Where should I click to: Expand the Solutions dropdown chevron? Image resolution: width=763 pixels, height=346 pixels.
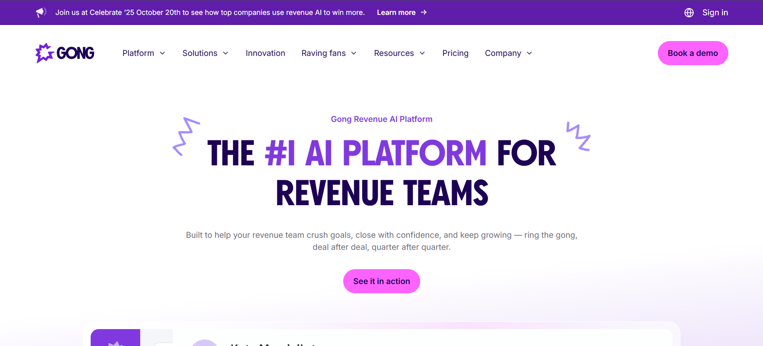(226, 53)
